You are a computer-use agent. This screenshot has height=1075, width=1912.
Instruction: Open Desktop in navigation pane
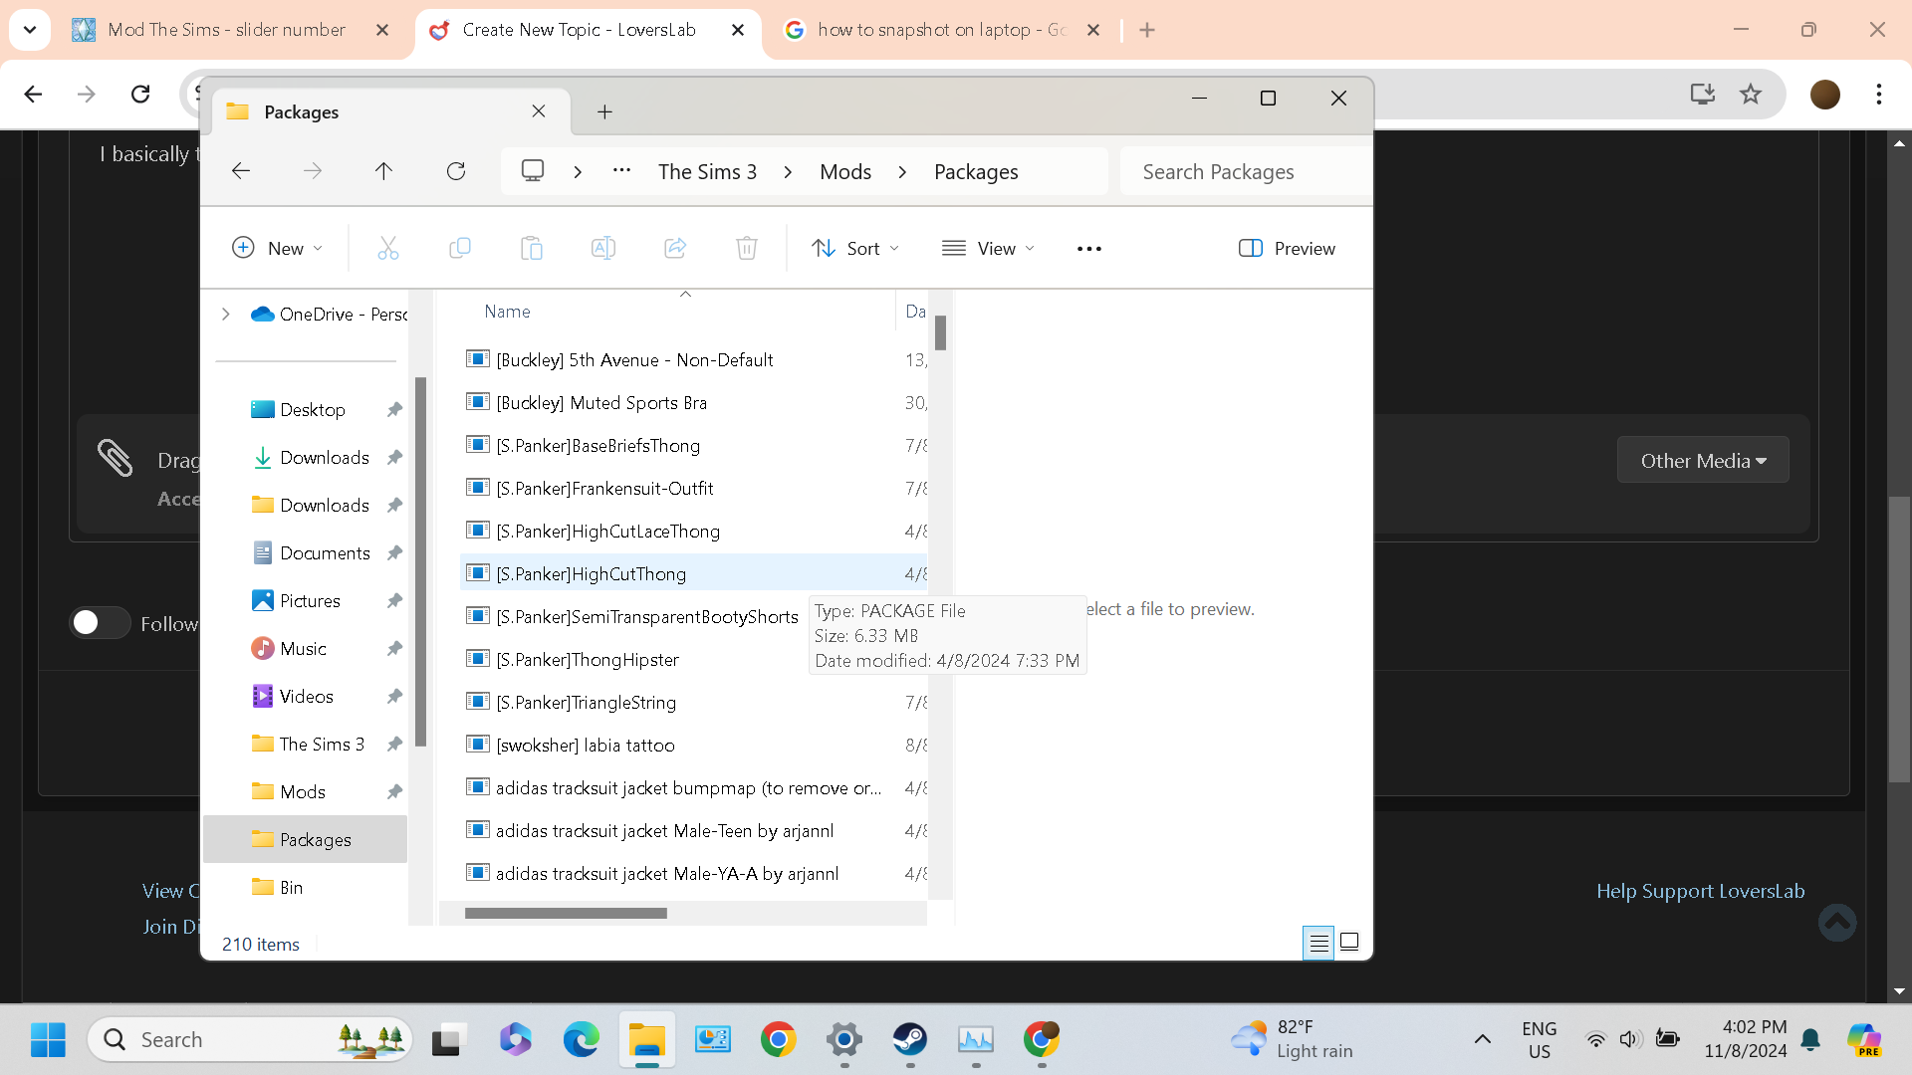pyautogui.click(x=313, y=409)
